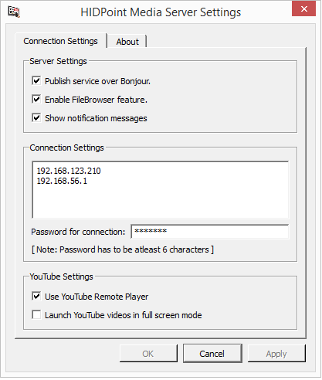Close the Media Server Settings dialog
Screen dimensions: 322x380
[303, 8]
